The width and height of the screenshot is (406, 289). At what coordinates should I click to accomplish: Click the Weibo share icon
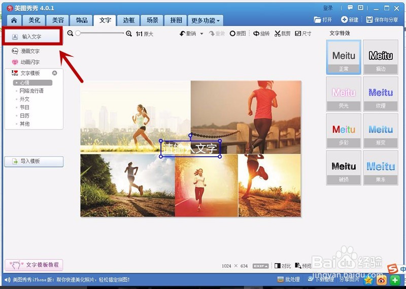click(382, 280)
